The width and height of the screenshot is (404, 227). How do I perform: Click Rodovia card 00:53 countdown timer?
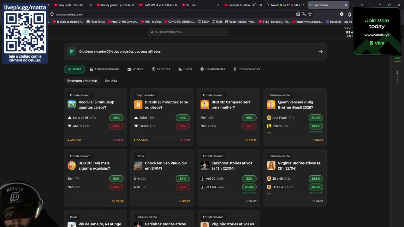click(x=118, y=140)
